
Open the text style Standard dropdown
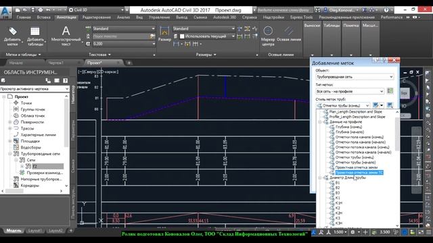pos(124,28)
